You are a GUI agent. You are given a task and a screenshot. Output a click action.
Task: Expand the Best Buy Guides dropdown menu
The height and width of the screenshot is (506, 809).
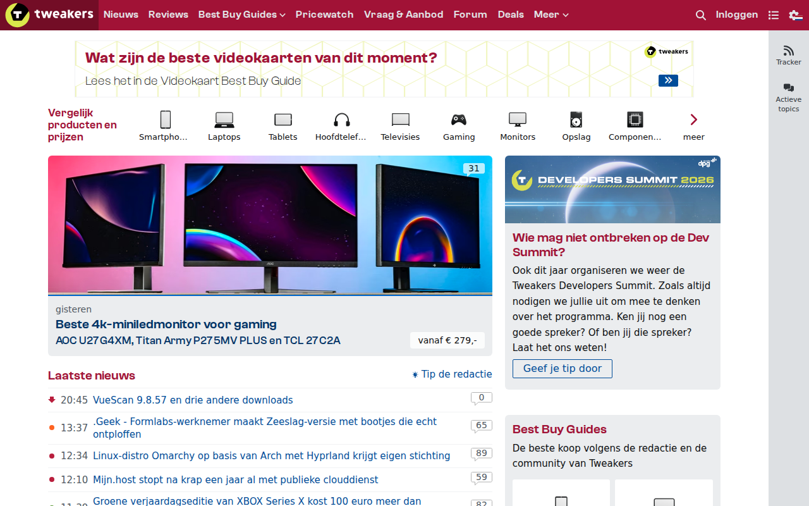pyautogui.click(x=242, y=15)
